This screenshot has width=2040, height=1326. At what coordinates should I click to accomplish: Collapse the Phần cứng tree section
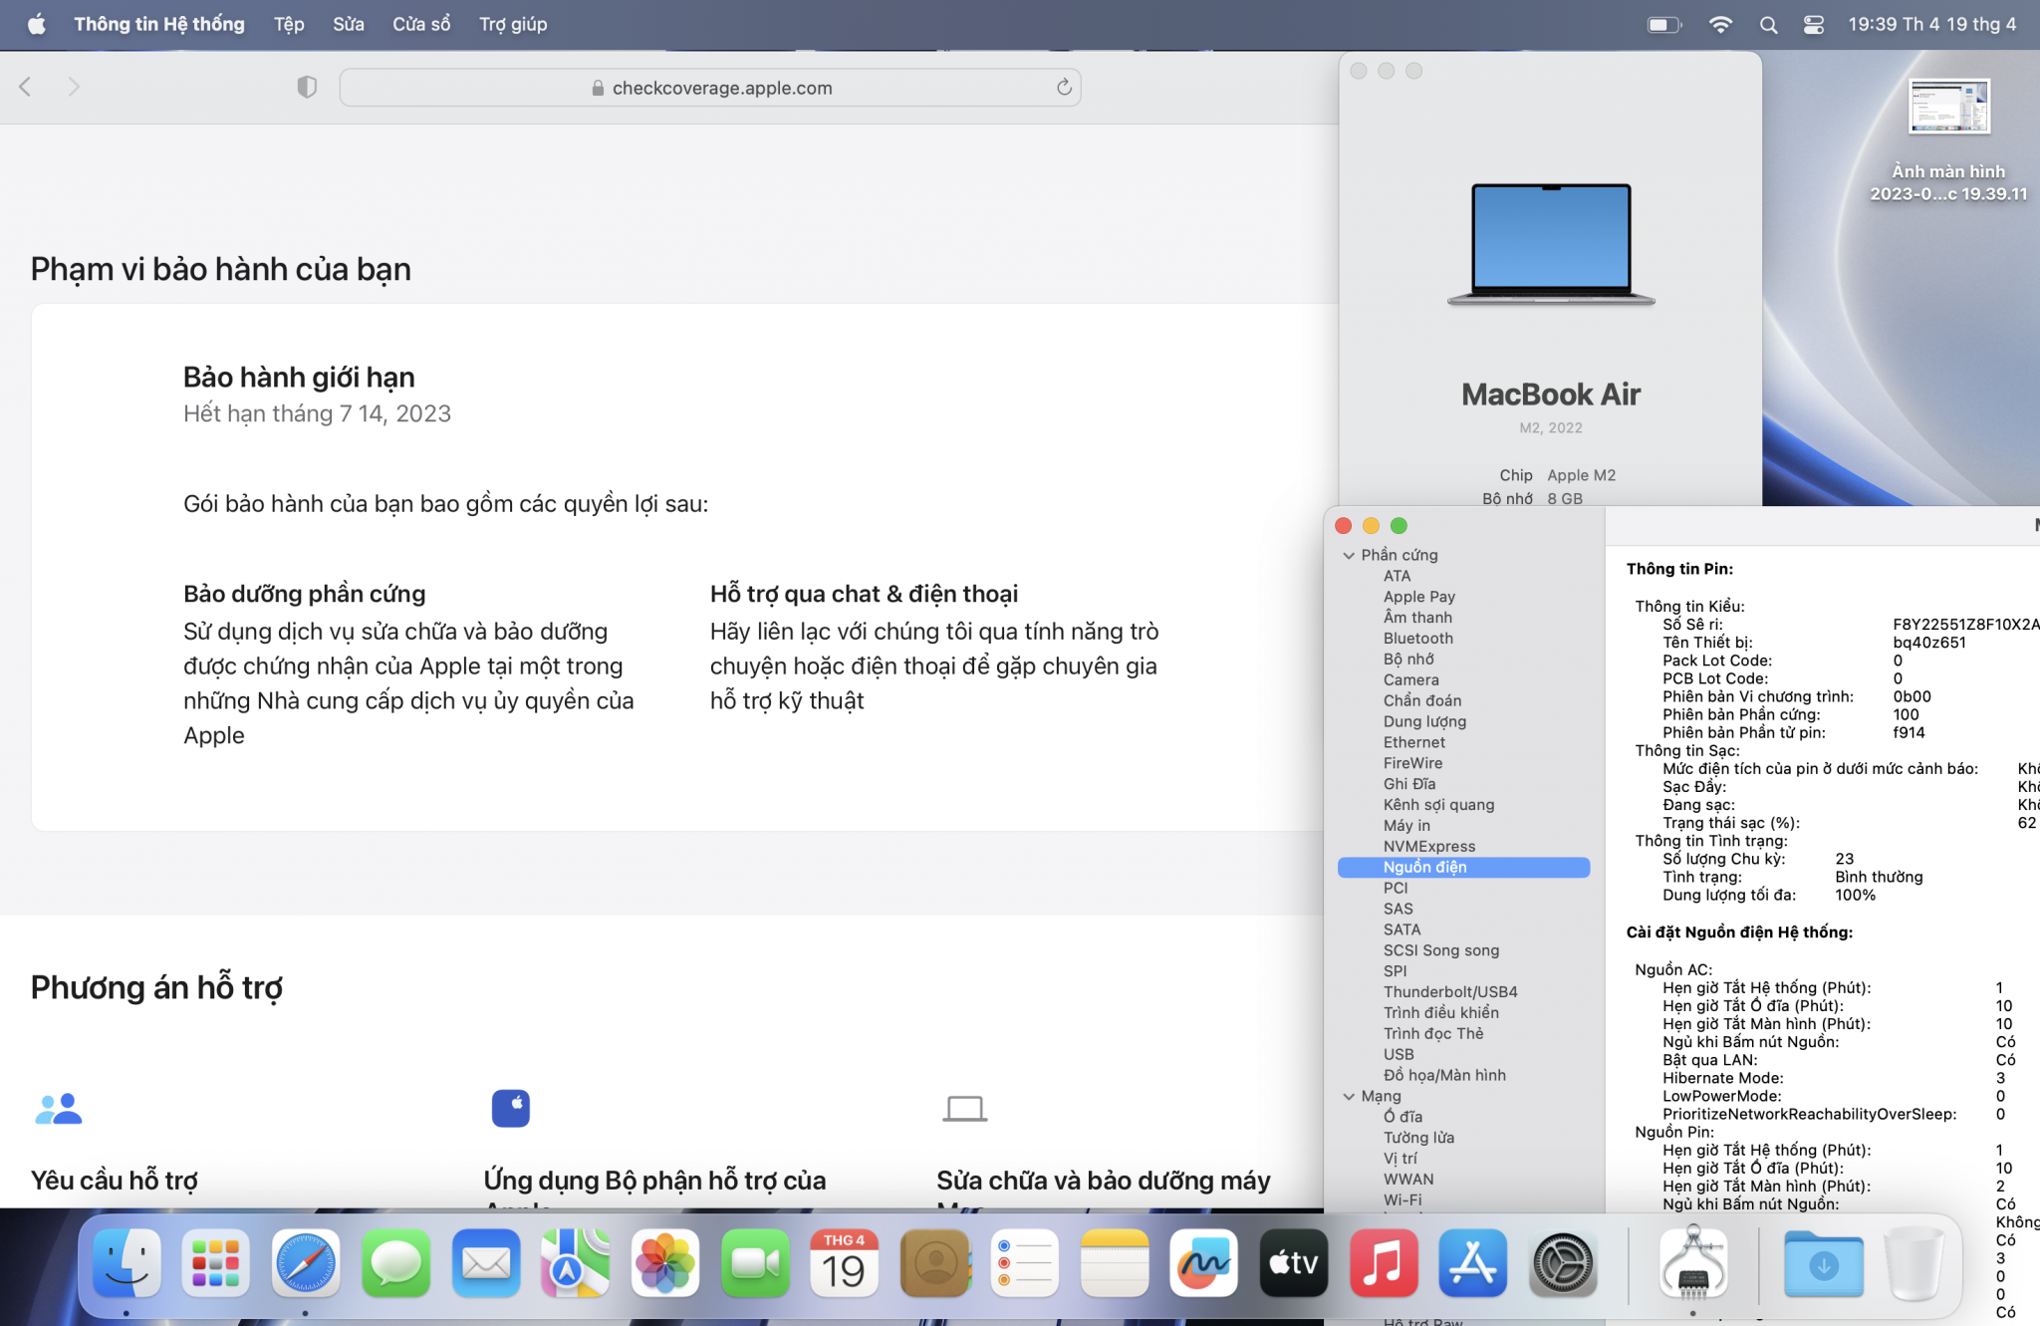(x=1349, y=555)
